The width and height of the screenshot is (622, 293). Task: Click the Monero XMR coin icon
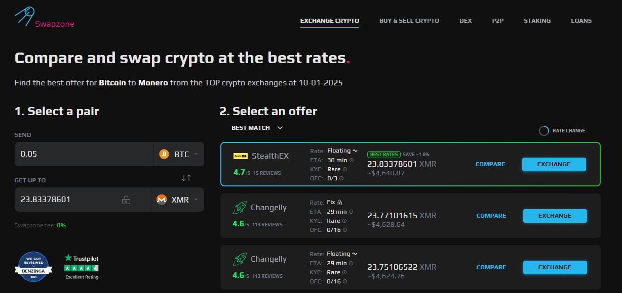click(x=162, y=200)
